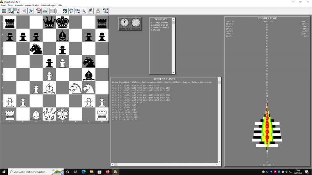Click the Chess Tal II clock
The height and width of the screenshot is (175, 312).
[124, 23]
